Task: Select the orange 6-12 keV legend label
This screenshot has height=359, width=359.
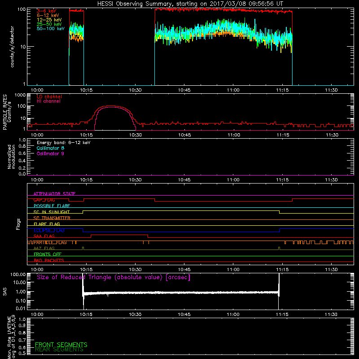Action: pos(48,15)
